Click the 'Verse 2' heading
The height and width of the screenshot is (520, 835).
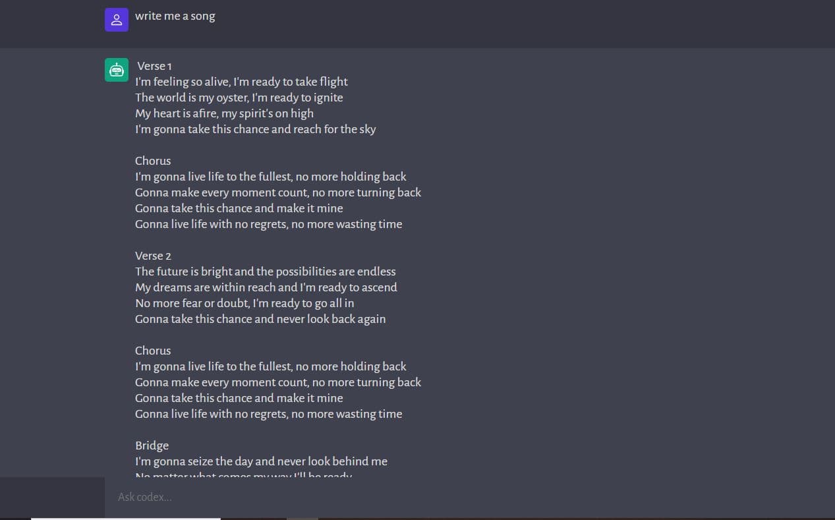tap(153, 256)
